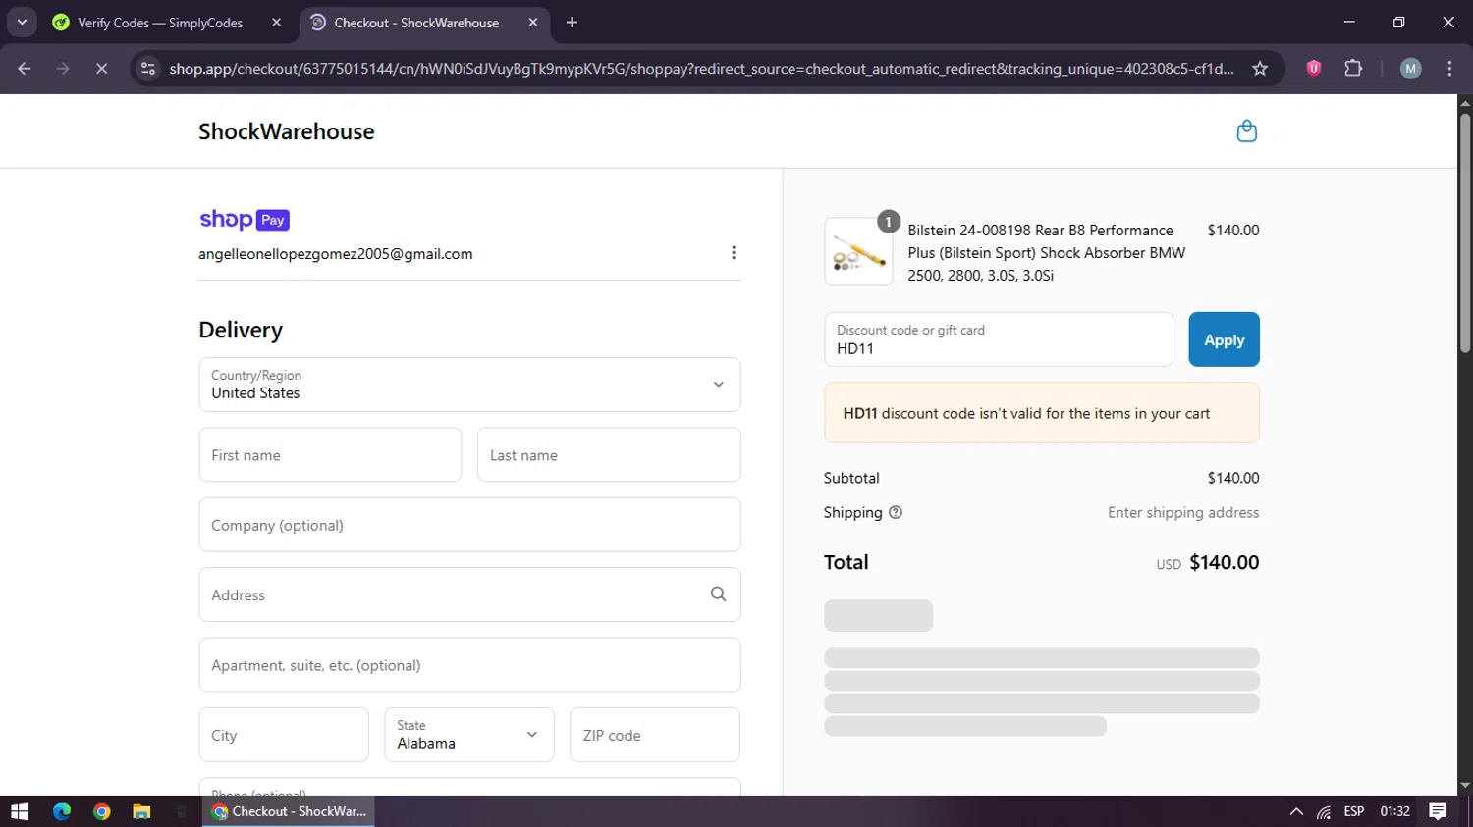Open the Shop Pay account options menu
Image resolution: width=1473 pixels, height=827 pixels.
pyautogui.click(x=734, y=253)
